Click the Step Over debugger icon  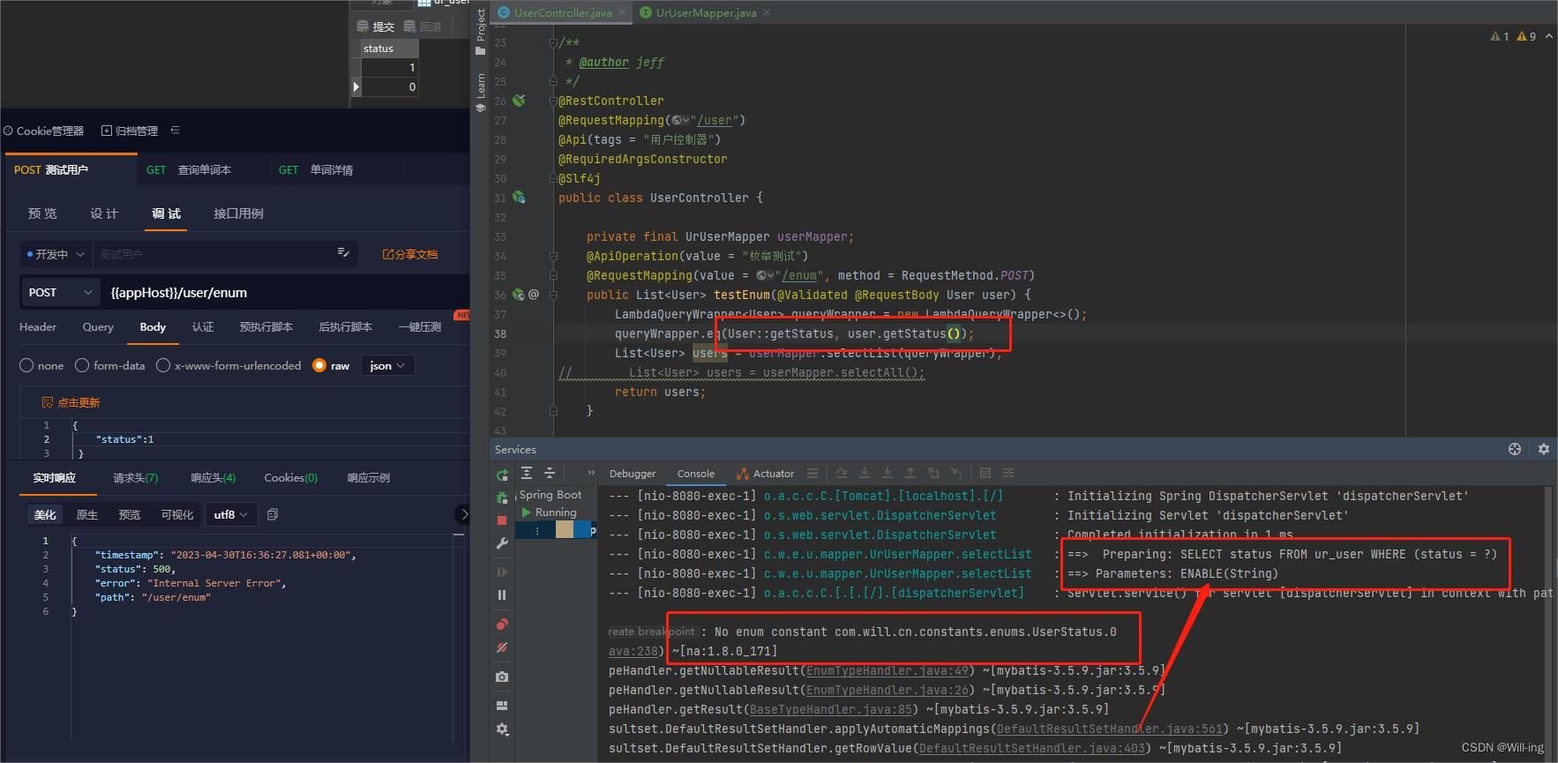pyautogui.click(x=842, y=473)
